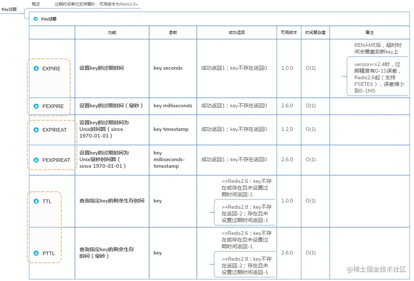This screenshot has height=281, width=414.
Task: Click the 成功返回 column header
Action: click(237, 32)
